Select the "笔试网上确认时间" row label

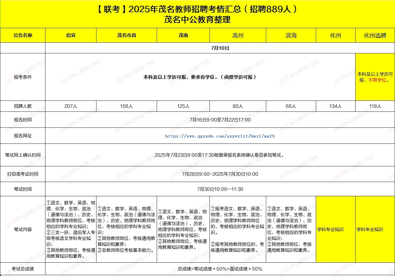(x=23, y=155)
